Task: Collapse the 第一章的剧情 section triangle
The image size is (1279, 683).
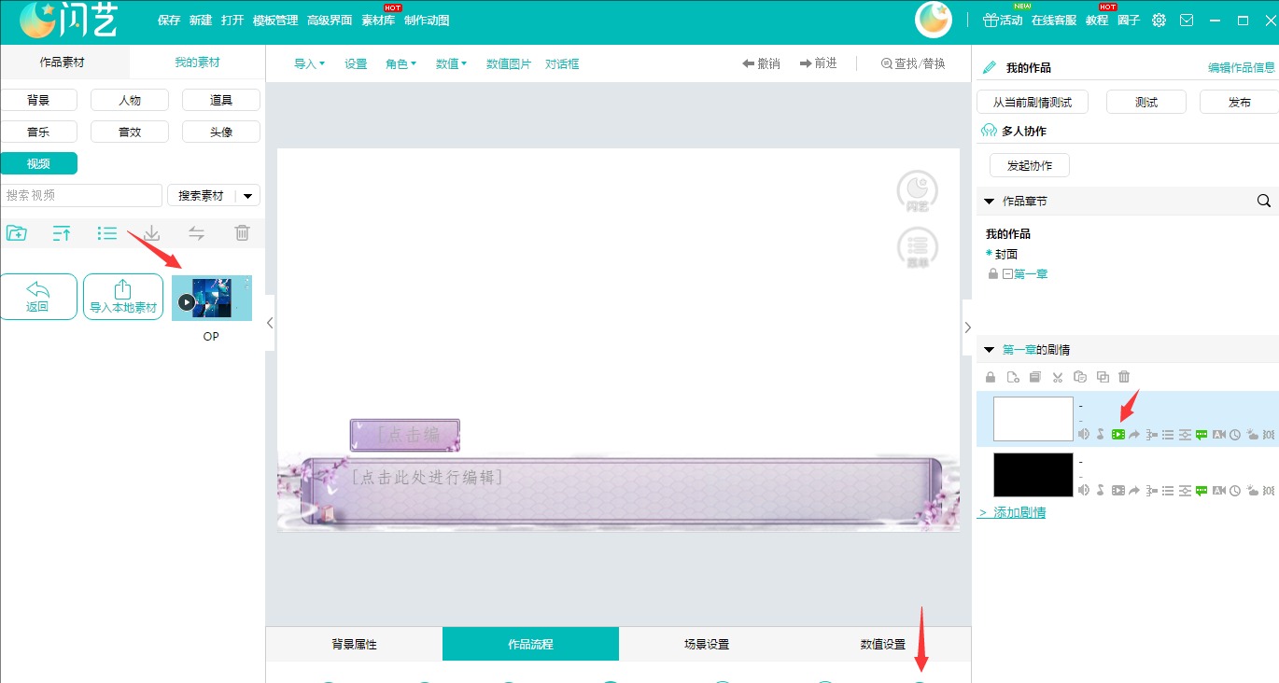Action: (x=991, y=350)
